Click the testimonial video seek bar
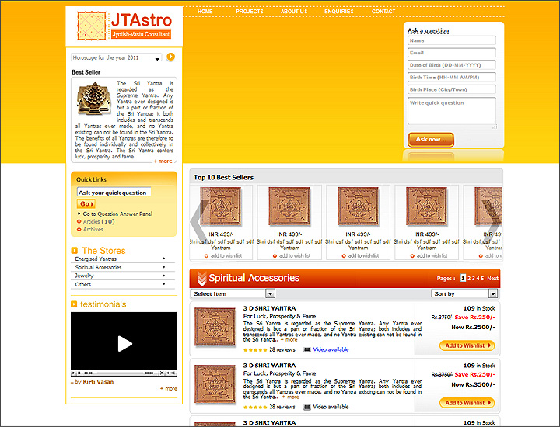Image resolution: width=560 pixels, height=427 pixels. [x=118, y=373]
